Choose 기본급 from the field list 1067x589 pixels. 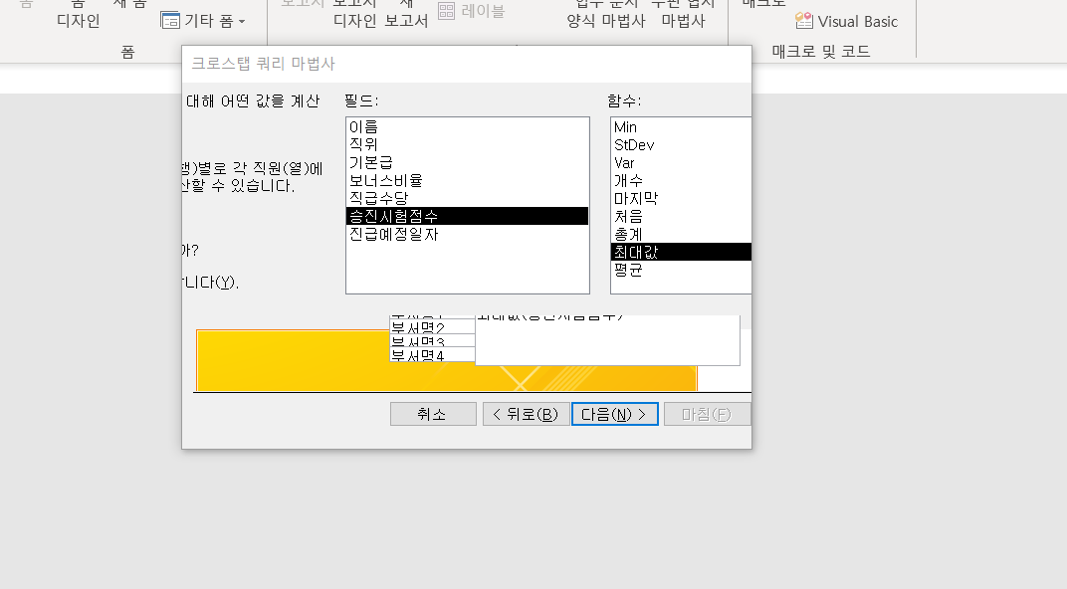370,163
